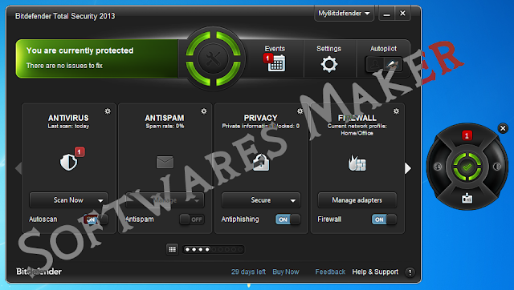The image size is (514, 290).
Task: Click the FIREWALL module title
Action: [357, 118]
